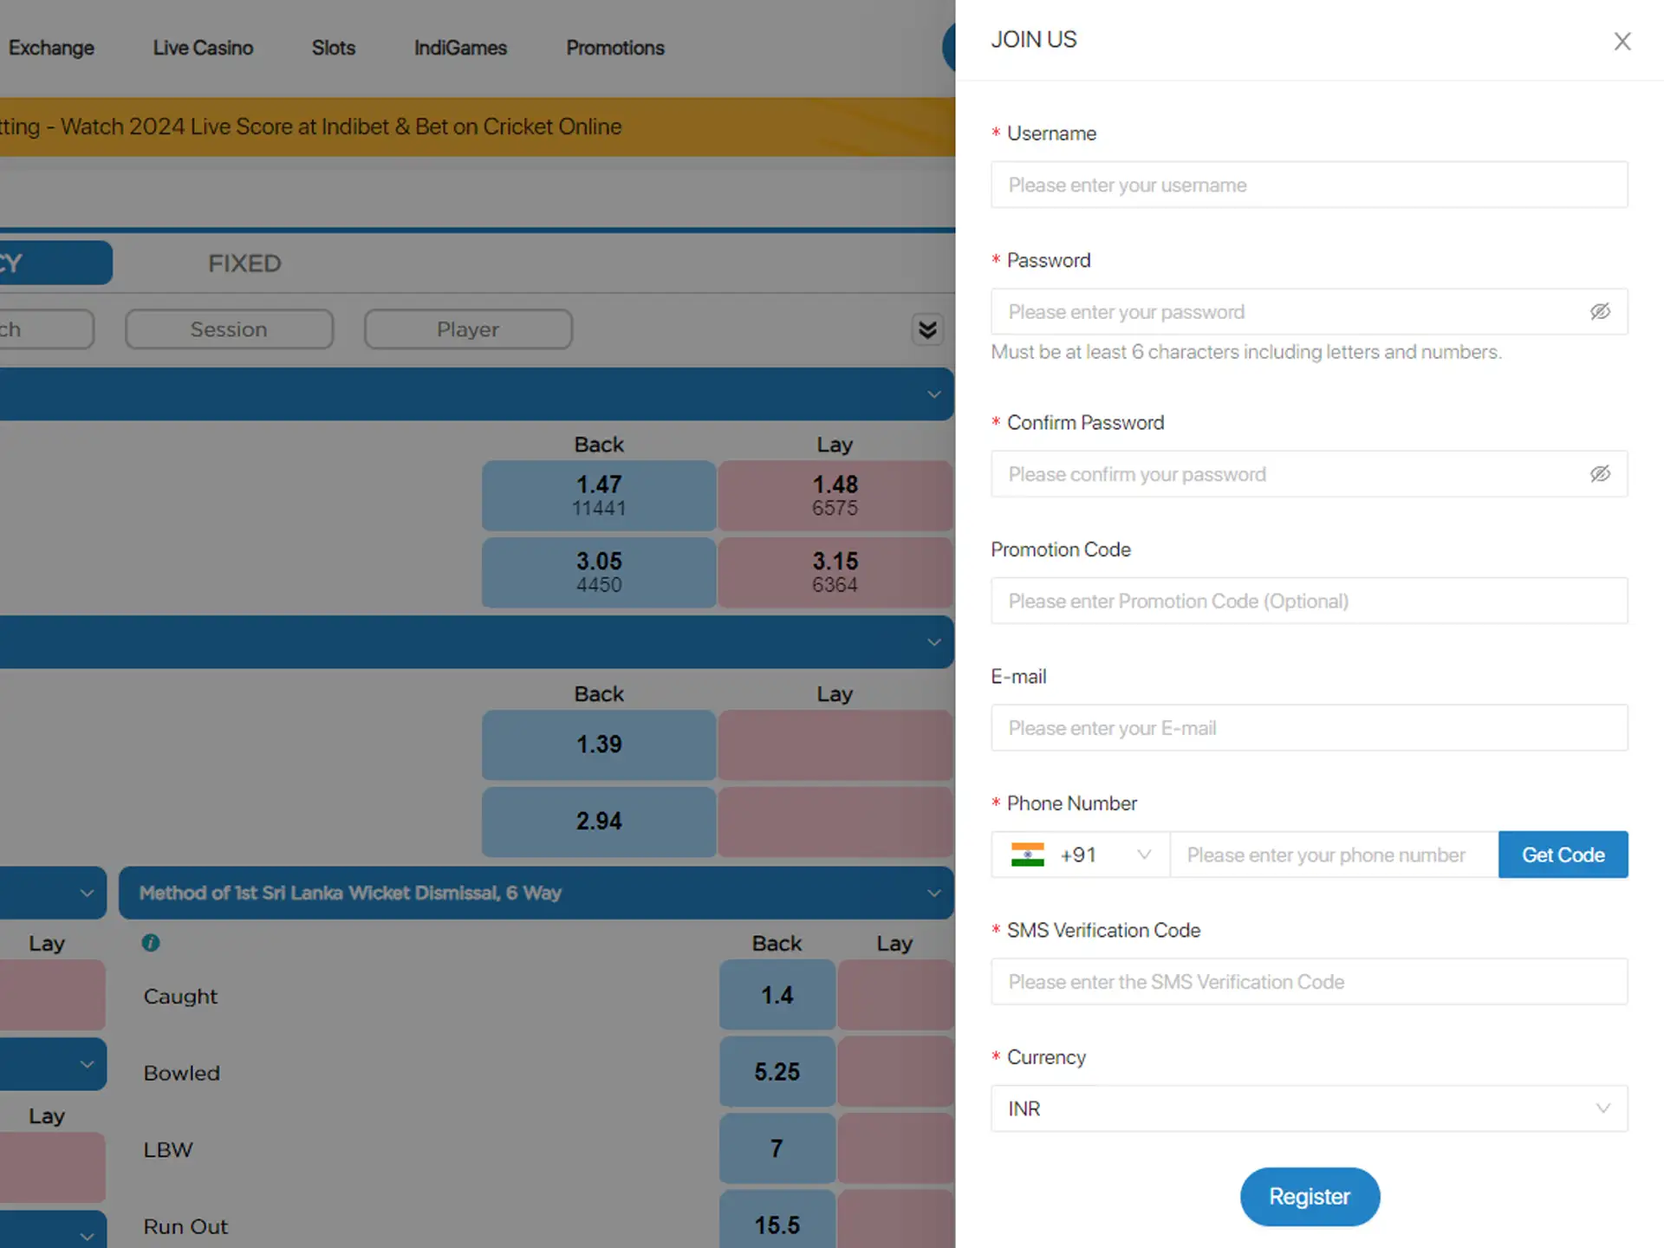Image resolution: width=1664 pixels, height=1248 pixels.
Task: Click the Exchange tab in navigation
Action: 51,47
